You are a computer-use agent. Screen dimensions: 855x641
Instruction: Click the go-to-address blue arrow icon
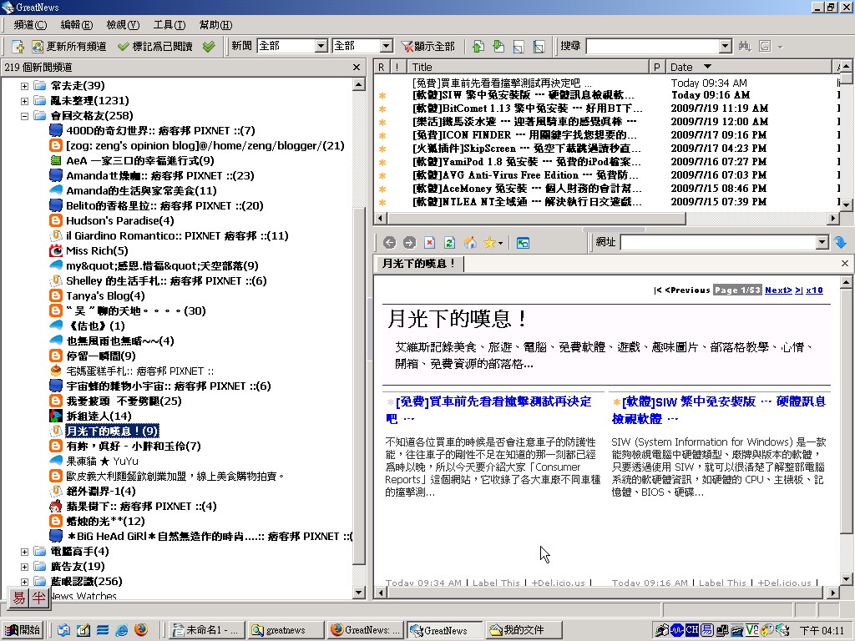coord(840,243)
